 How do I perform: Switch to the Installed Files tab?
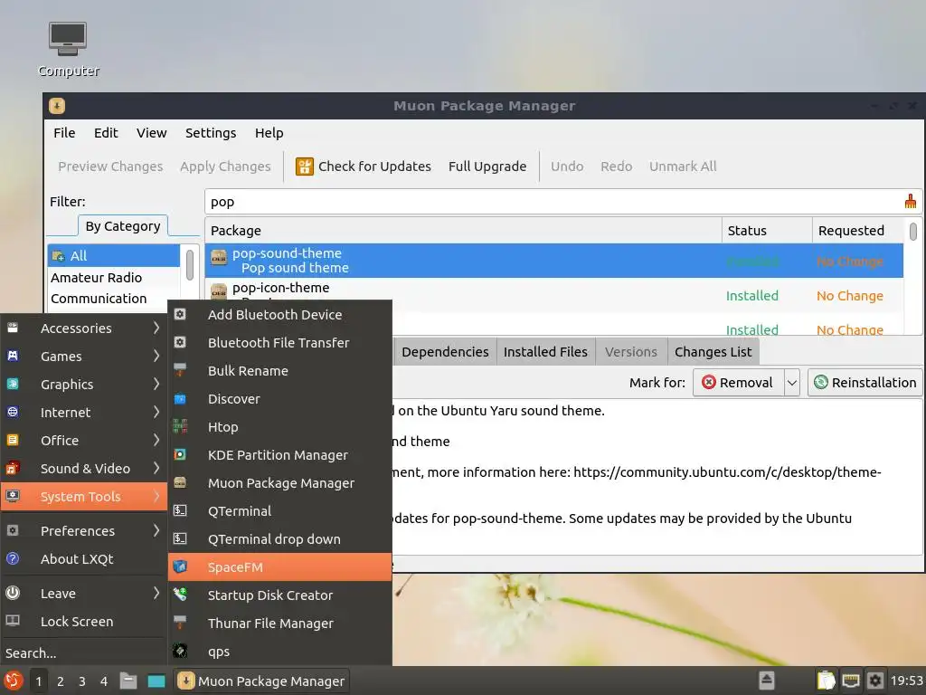tap(545, 352)
